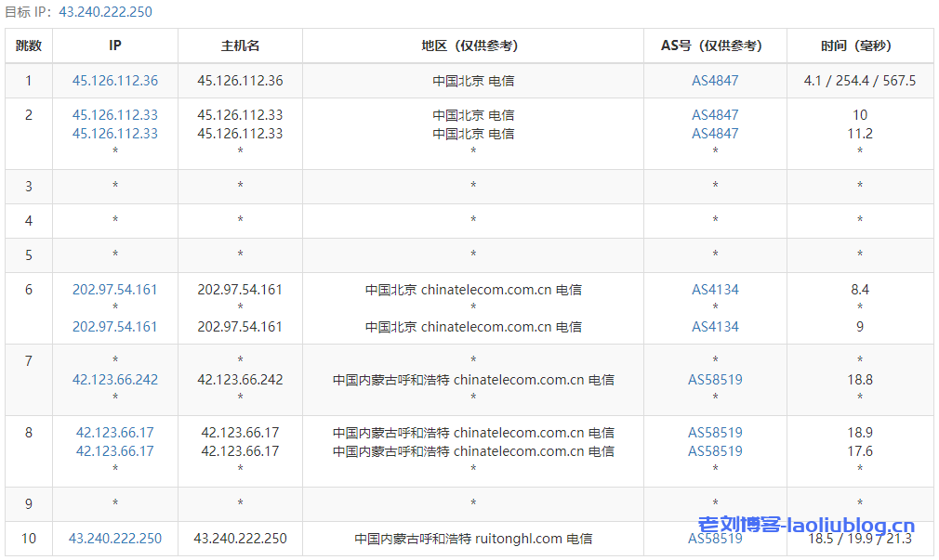The image size is (939, 560).
Task: Click the laoliublog.cn watermark text
Action: point(806,526)
